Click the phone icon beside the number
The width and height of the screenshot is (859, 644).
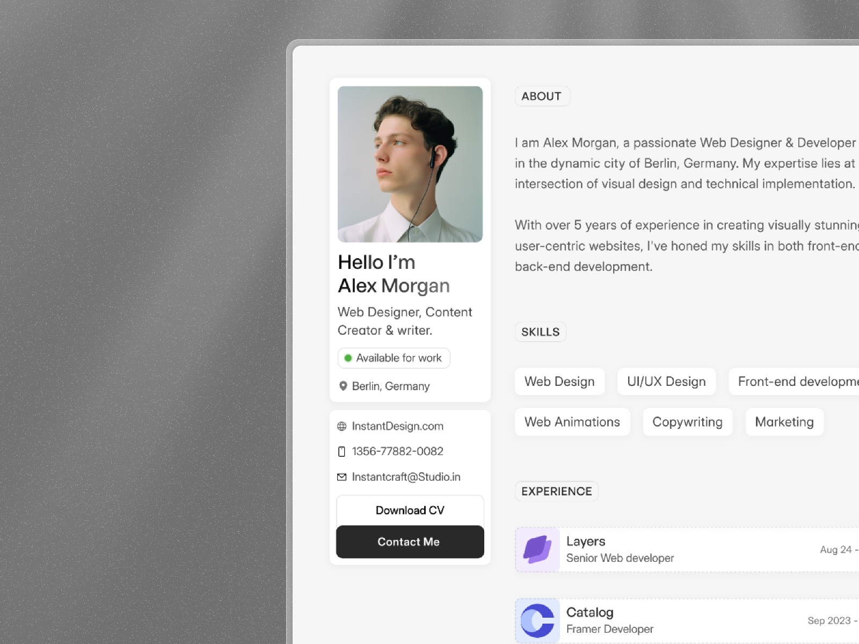pyautogui.click(x=341, y=451)
